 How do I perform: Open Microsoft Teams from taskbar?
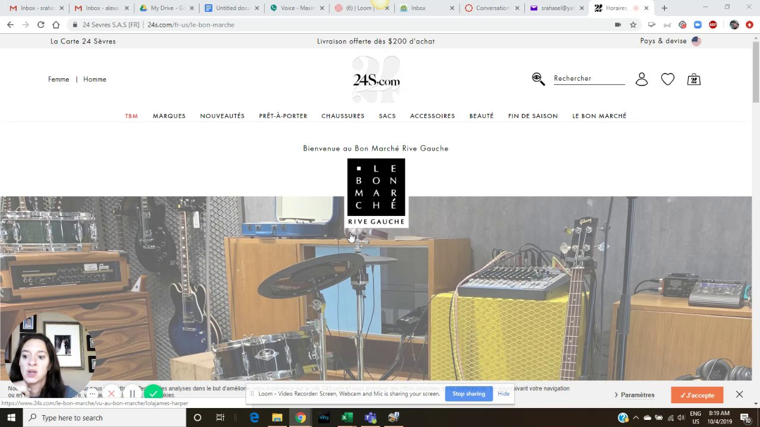coord(370,418)
